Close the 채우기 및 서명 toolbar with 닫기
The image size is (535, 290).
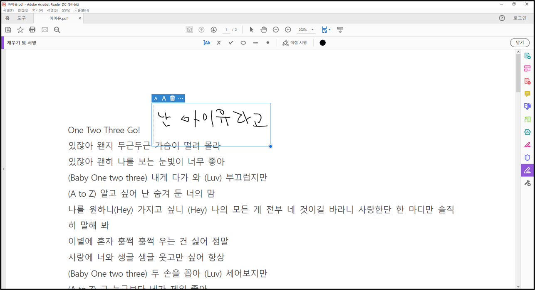click(520, 43)
